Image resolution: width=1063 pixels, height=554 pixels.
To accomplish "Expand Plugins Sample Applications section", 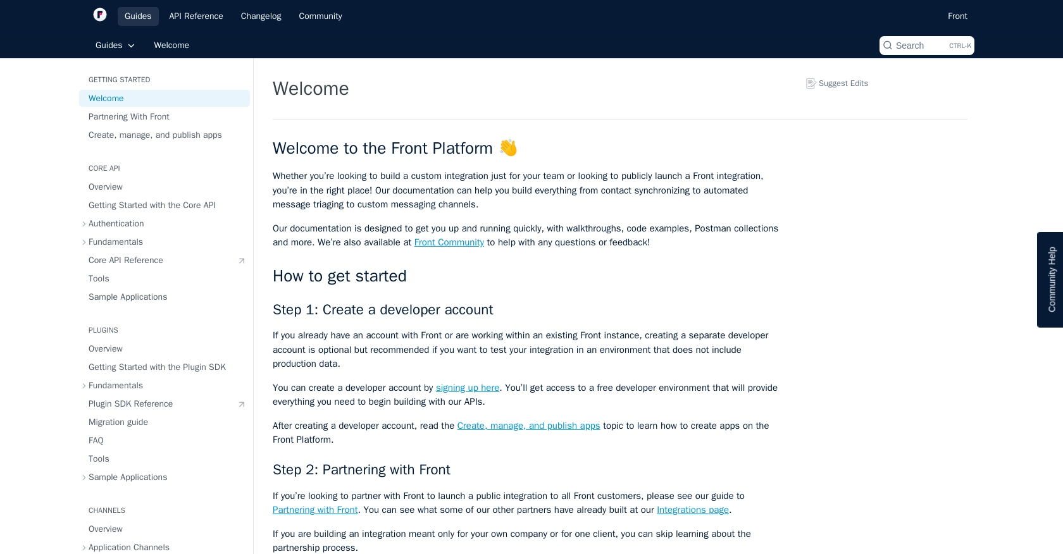I will pos(84,477).
